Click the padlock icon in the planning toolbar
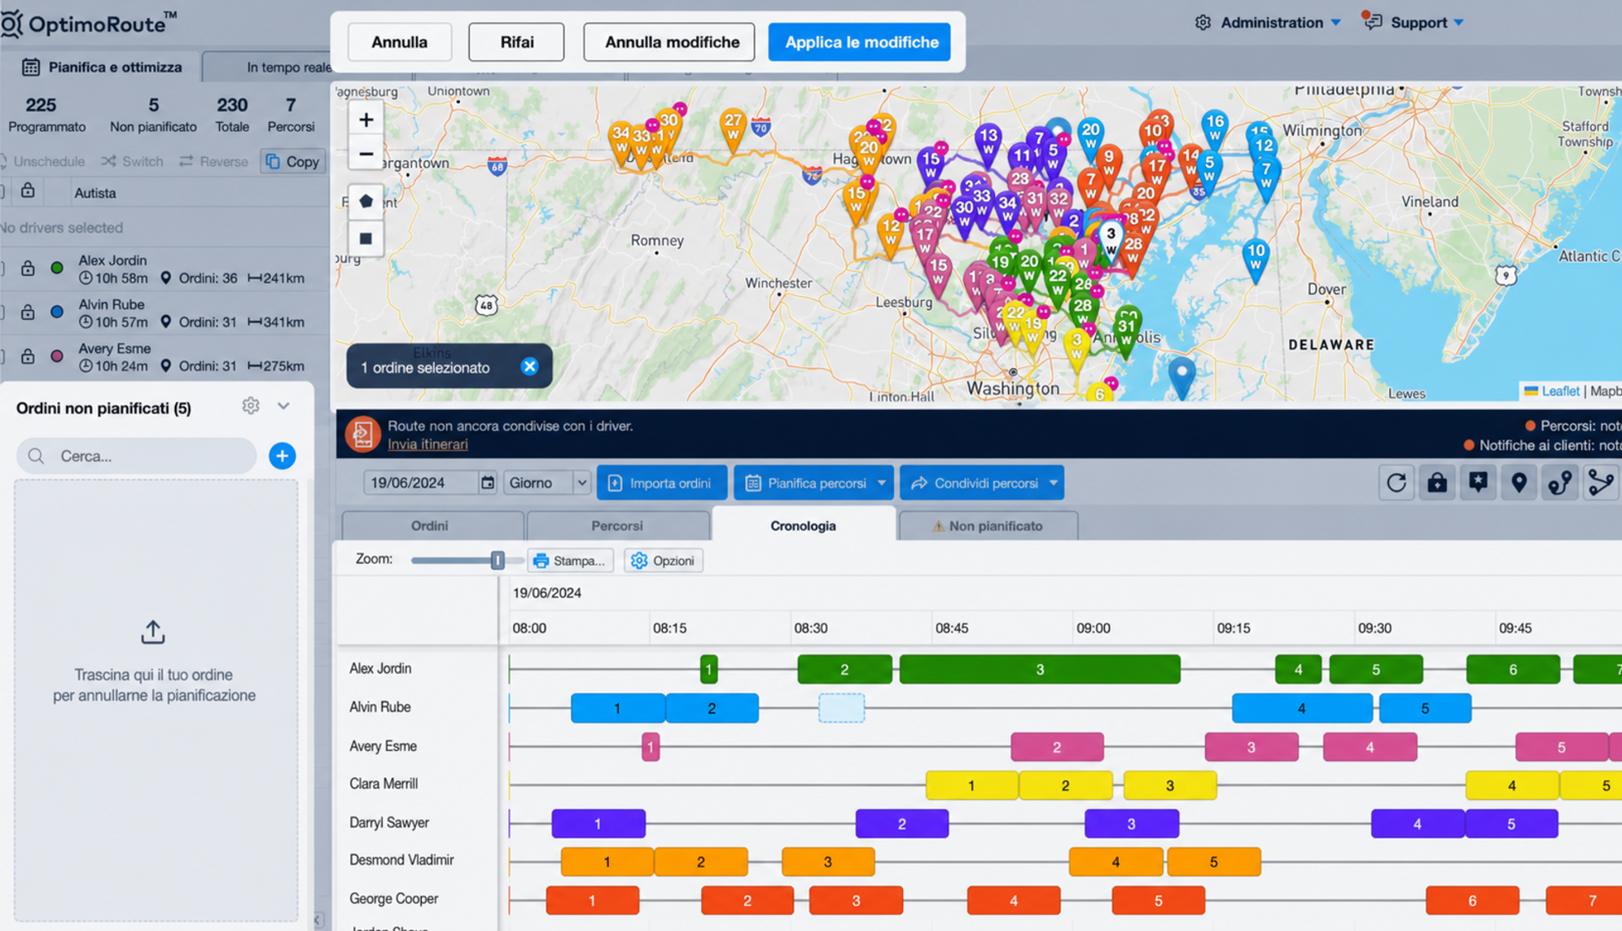Image resolution: width=1622 pixels, height=931 pixels. (1437, 483)
